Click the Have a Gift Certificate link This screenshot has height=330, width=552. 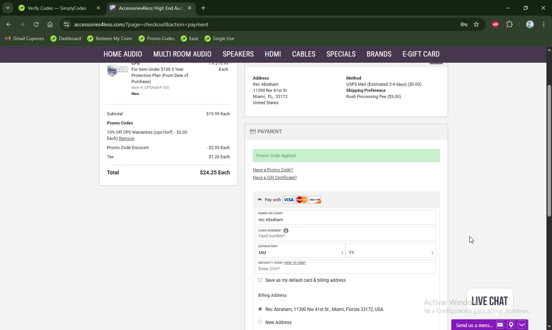275,178
